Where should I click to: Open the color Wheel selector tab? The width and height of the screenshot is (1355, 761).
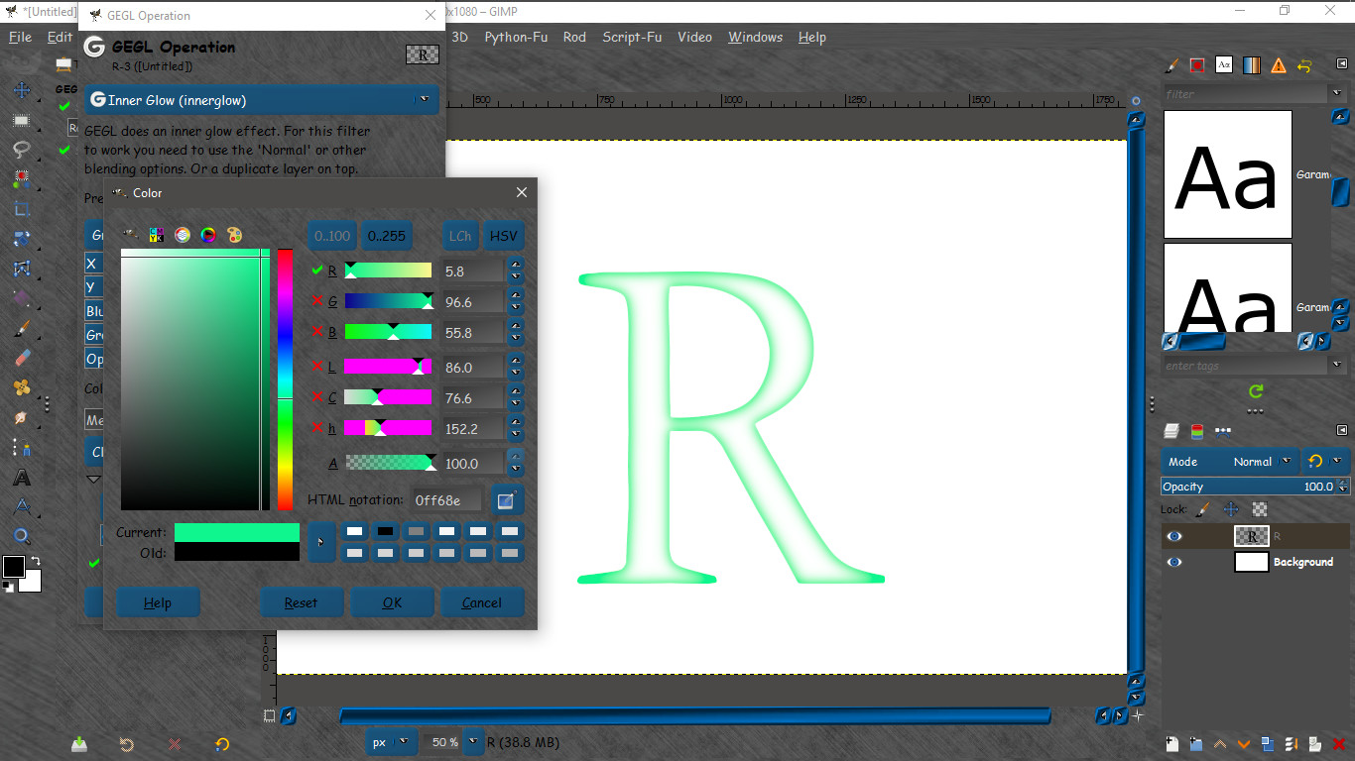tap(208, 235)
